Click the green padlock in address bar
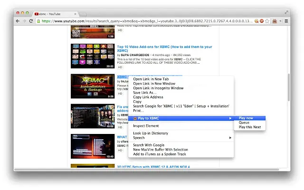 pyautogui.click(x=38, y=21)
